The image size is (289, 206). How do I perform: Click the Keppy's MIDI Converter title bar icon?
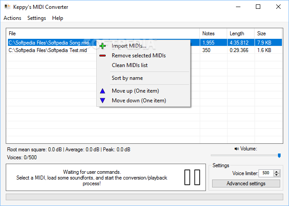(8, 7)
